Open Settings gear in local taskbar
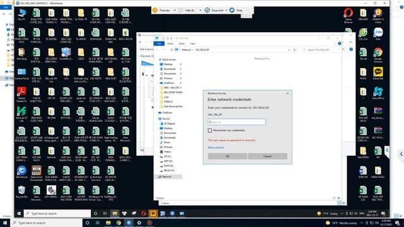404x227 pixels. click(139, 223)
